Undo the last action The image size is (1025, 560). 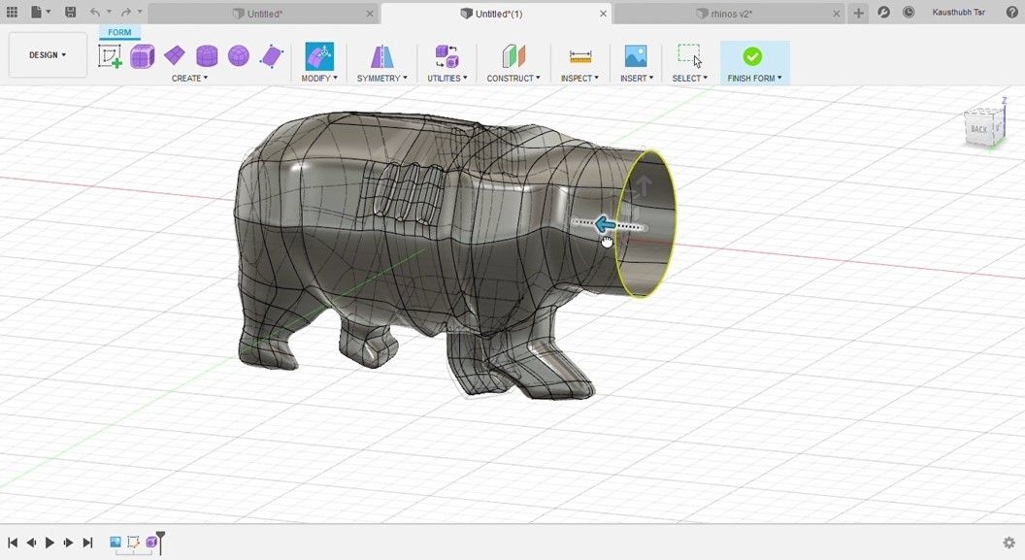tap(96, 12)
